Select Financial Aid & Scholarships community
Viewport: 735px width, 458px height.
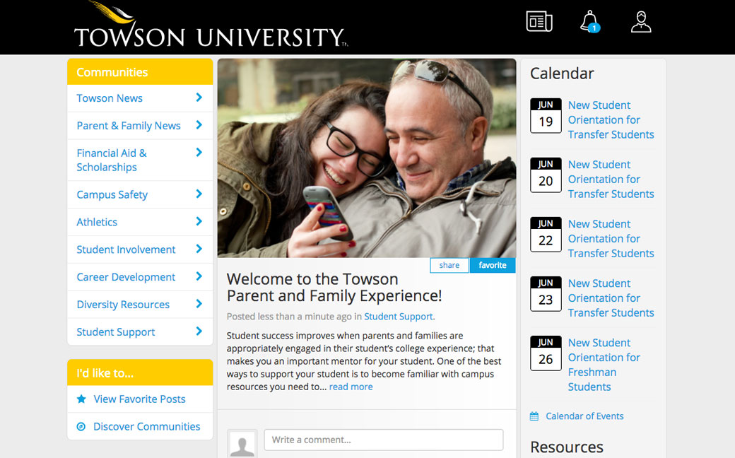(x=111, y=160)
